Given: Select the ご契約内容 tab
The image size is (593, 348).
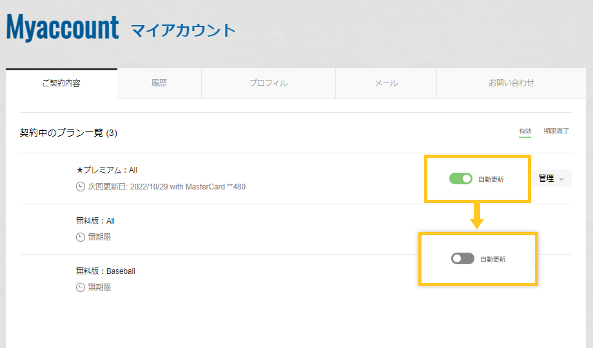Looking at the screenshot, I should pos(61,83).
